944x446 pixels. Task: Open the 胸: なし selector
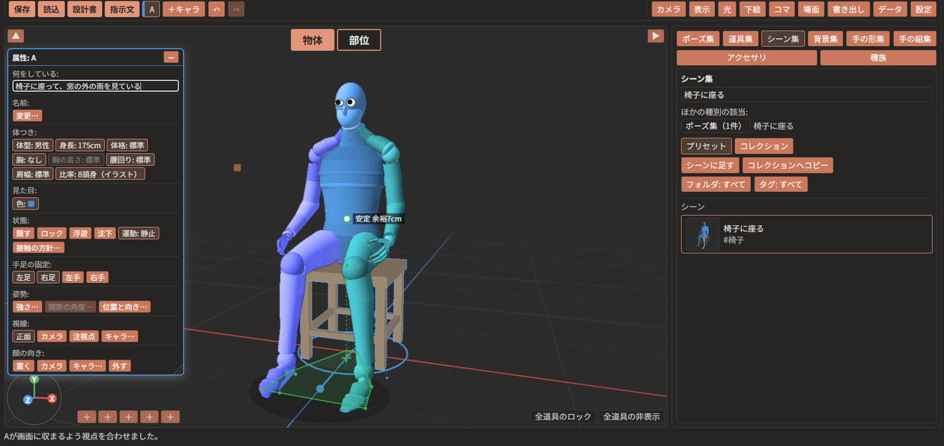(28, 160)
